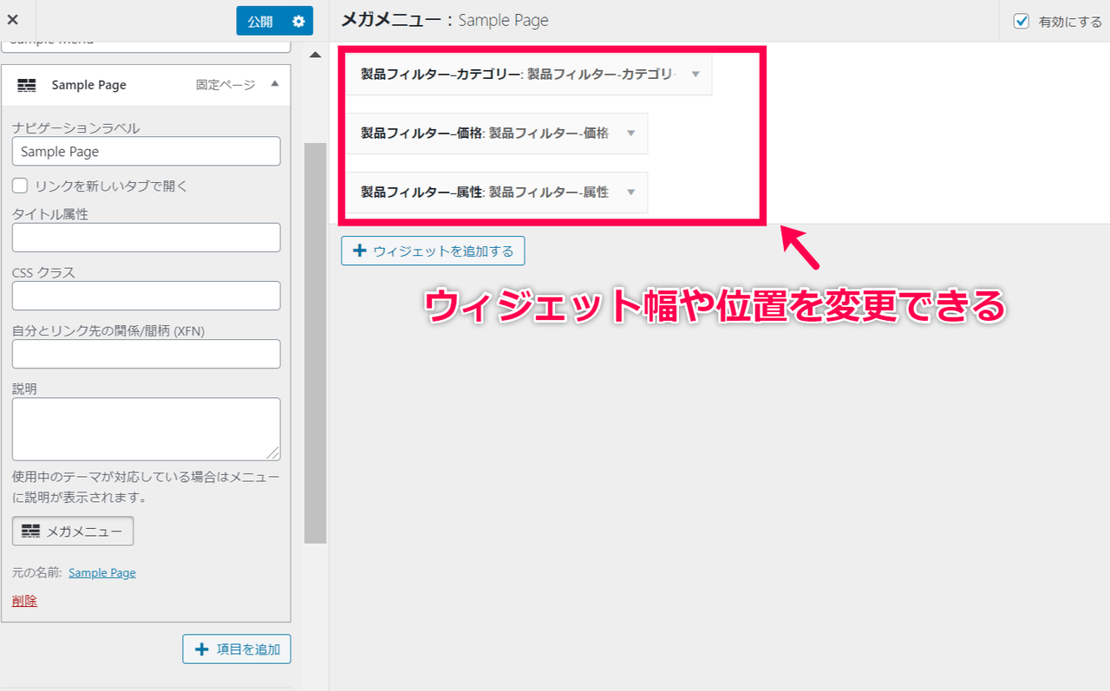Image resolution: width=1110 pixels, height=691 pixels.
Task: Open publish settings gear icon
Action: (x=298, y=21)
